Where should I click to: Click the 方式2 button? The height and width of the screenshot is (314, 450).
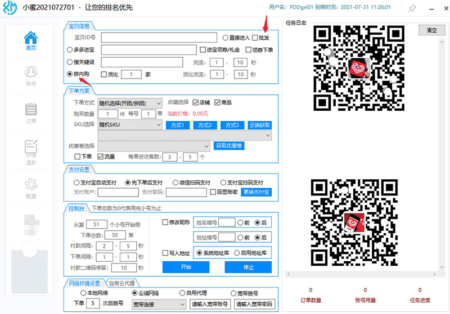pos(205,125)
